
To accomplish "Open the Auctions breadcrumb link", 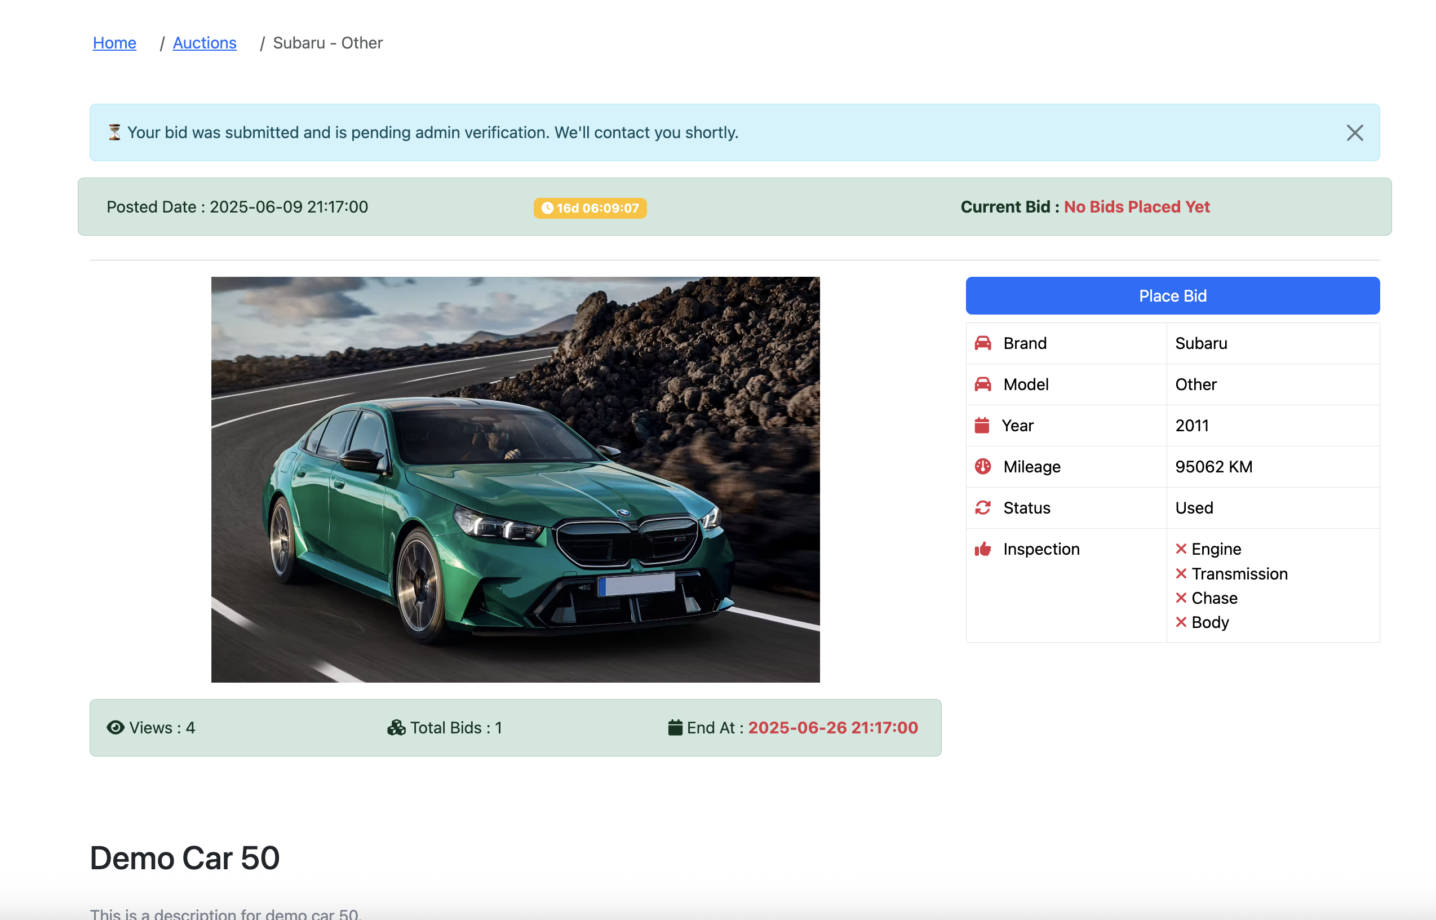I will click(x=204, y=43).
